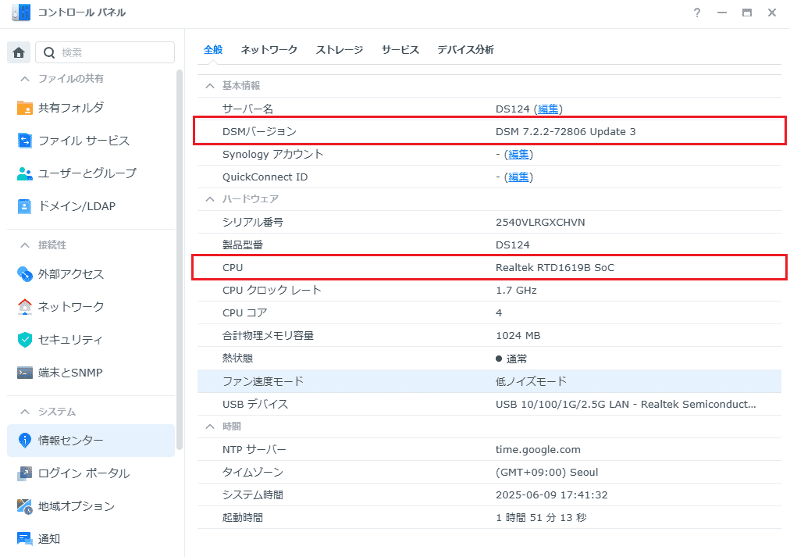The height and width of the screenshot is (557, 790).
Task: Open 地域オプション icon
Action: click(x=25, y=506)
